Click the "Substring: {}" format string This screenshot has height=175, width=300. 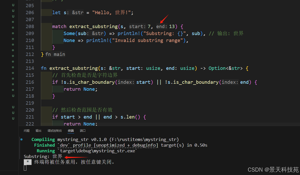pos(164,34)
